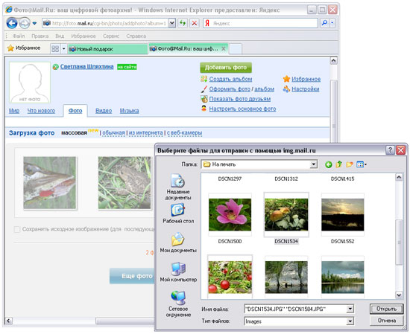Click the Еще фото button

coord(132,276)
